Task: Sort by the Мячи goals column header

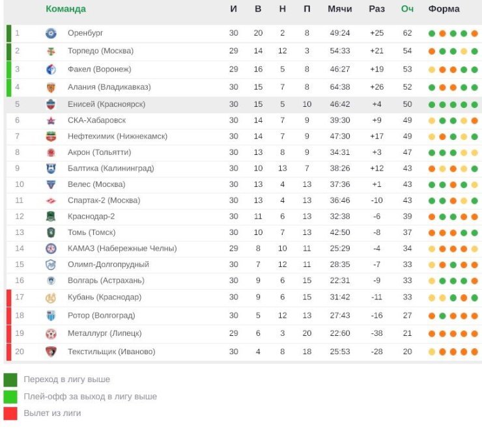Action: 339,9
